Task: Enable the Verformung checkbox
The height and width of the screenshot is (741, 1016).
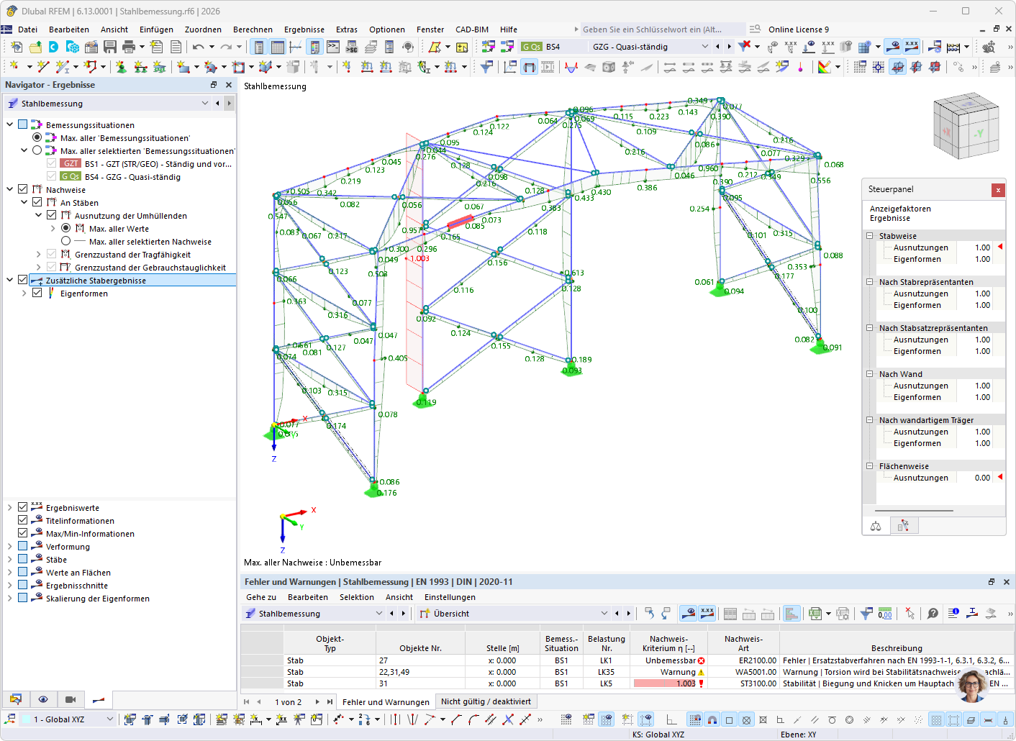Action: tap(23, 547)
